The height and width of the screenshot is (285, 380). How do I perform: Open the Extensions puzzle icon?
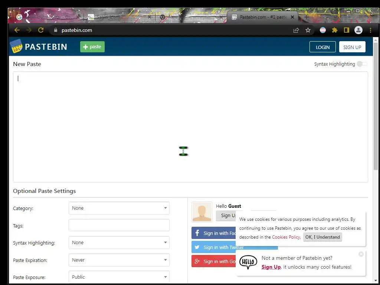[335, 30]
